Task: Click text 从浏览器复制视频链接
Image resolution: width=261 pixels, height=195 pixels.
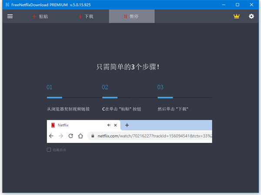Action: [68, 109]
